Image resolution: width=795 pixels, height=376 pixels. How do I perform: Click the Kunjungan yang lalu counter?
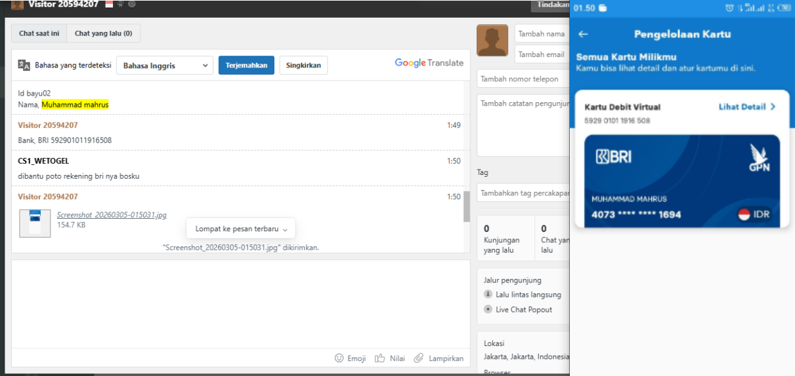505,239
